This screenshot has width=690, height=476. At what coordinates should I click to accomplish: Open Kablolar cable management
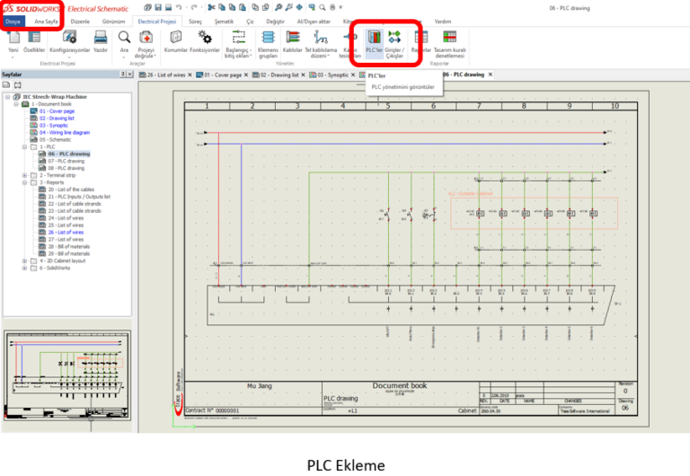[x=293, y=40]
